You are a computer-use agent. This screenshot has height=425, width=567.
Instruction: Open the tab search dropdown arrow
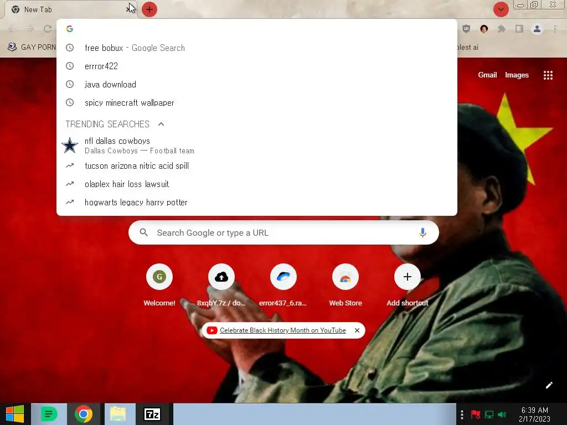tap(501, 9)
